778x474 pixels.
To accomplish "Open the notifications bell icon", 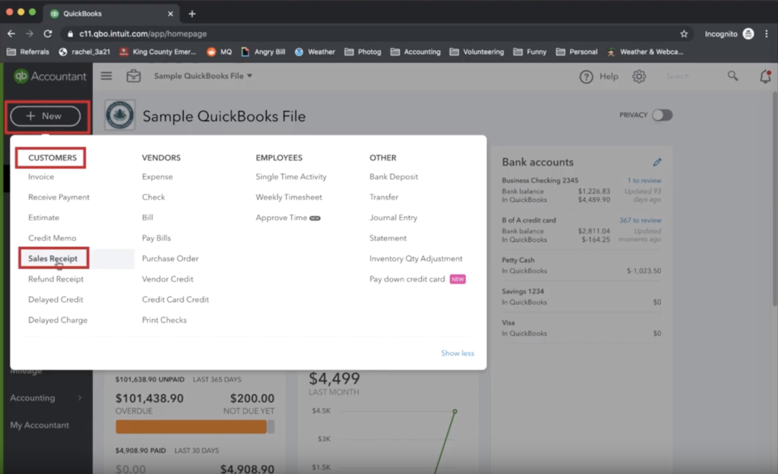I will pyautogui.click(x=765, y=76).
